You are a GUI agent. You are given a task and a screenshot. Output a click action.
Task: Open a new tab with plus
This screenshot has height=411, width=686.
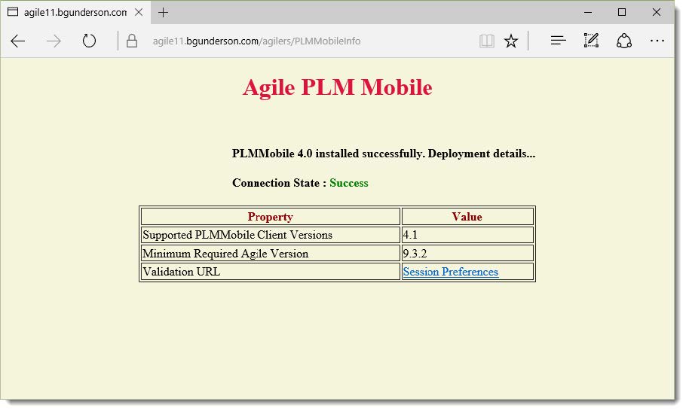click(163, 13)
